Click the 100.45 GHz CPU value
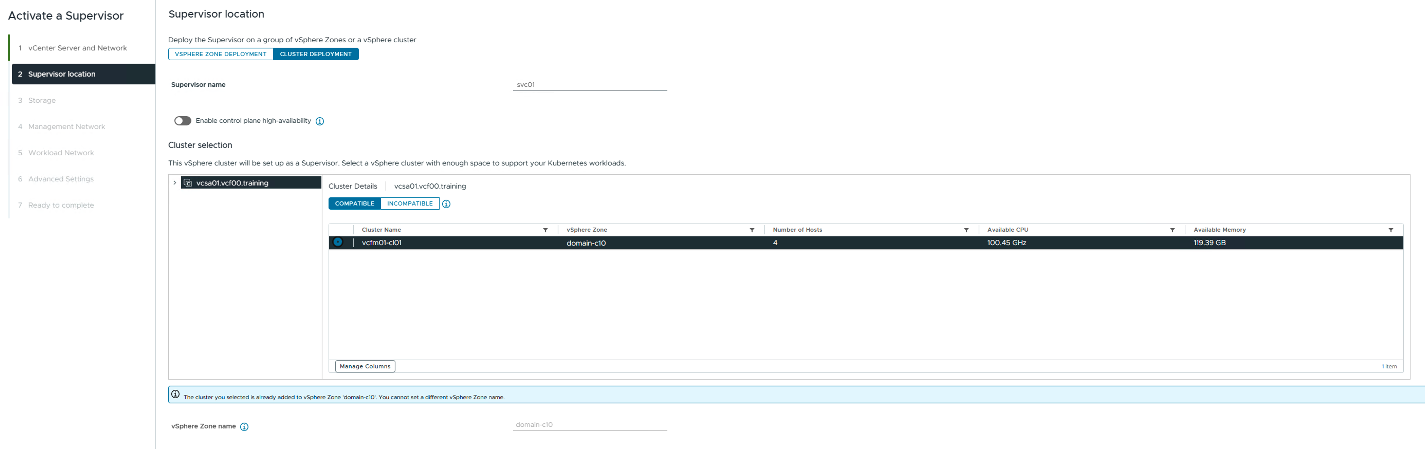Image resolution: width=1425 pixels, height=449 pixels. click(1006, 243)
